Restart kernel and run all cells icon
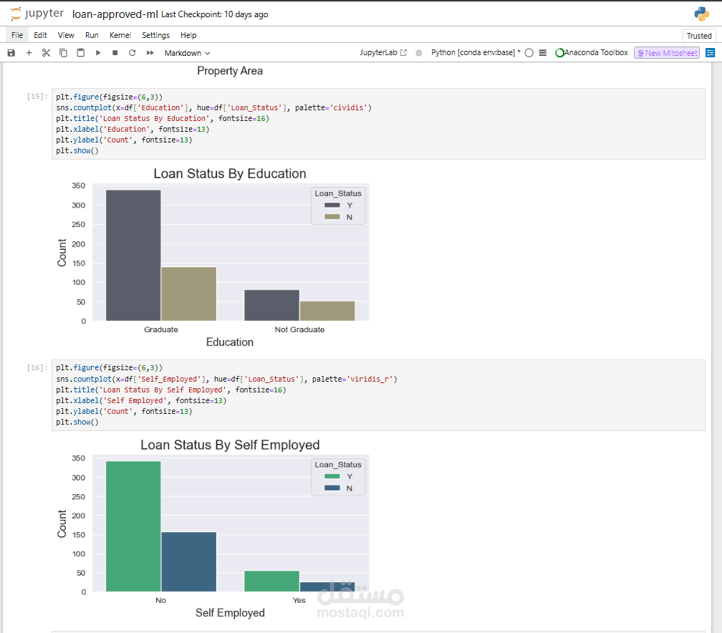 tap(150, 53)
